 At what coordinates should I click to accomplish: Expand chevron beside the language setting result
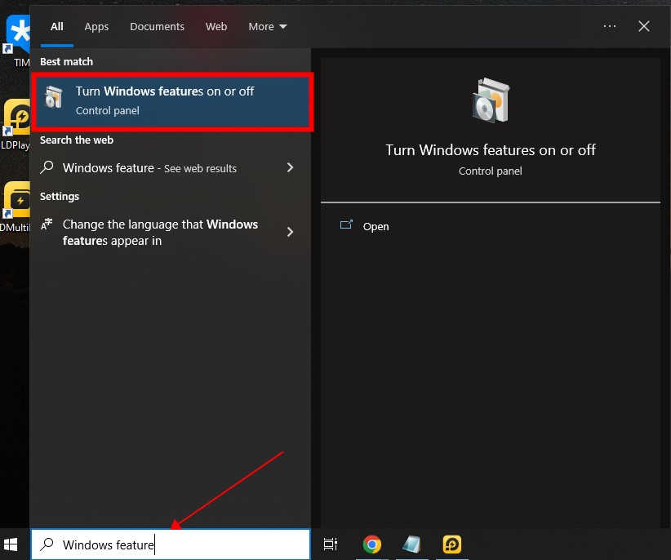tap(290, 232)
